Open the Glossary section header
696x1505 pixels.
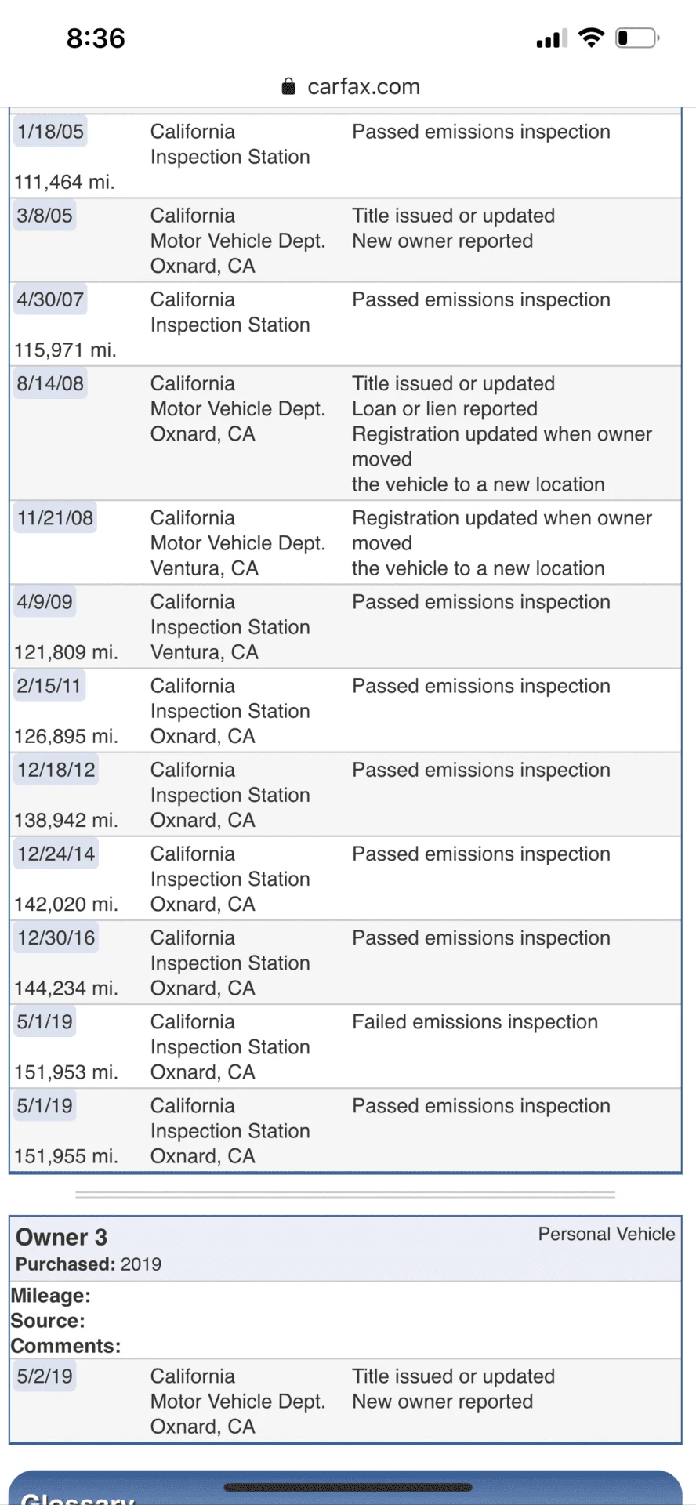(x=78, y=1497)
